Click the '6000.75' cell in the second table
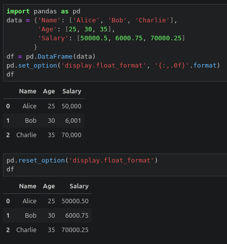The width and height of the screenshot is (227, 244). [77, 216]
